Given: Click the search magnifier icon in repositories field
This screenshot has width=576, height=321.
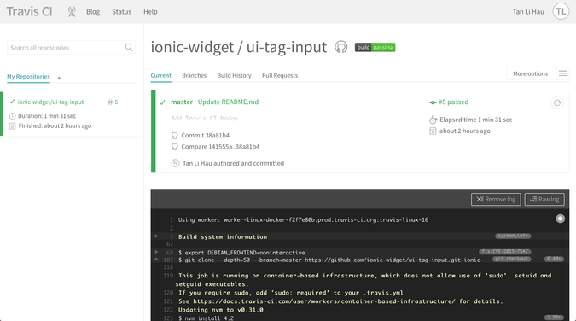Looking at the screenshot, I should point(129,47).
